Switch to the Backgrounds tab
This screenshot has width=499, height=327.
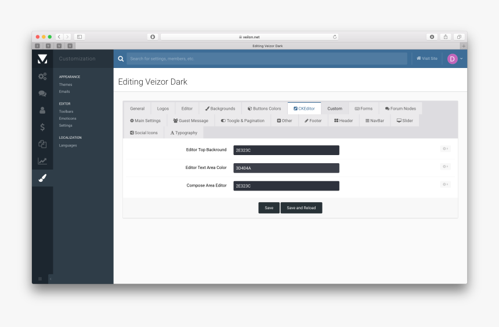(x=220, y=109)
